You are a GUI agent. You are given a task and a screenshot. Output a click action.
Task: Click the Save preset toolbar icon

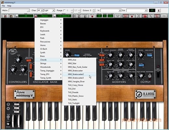pyautogui.click(x=5, y=16)
